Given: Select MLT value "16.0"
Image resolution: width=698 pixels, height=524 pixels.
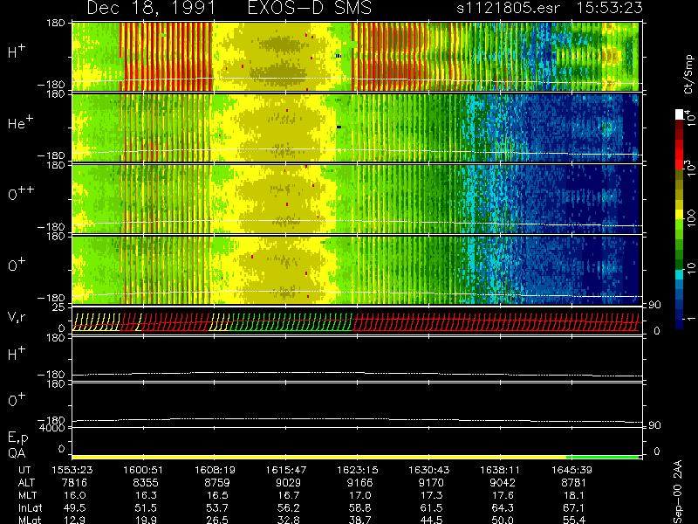Looking at the screenshot, I should click(x=74, y=495).
